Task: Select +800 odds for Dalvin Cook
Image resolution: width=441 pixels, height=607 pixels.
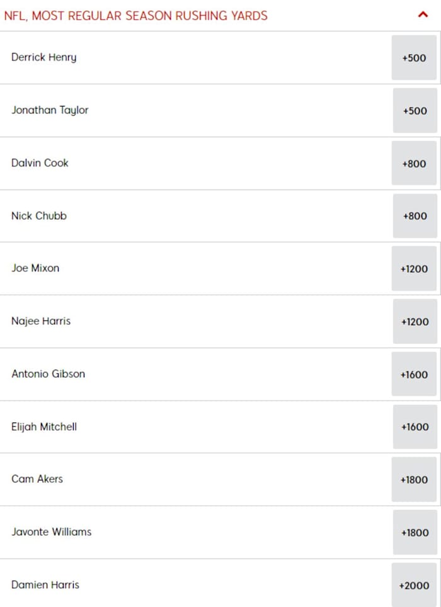Action: pyautogui.click(x=415, y=162)
